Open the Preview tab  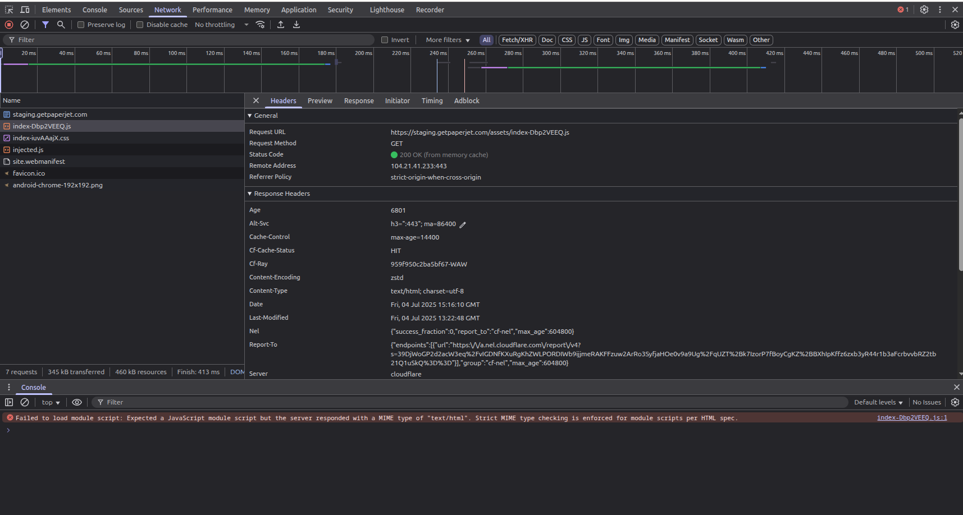pyautogui.click(x=320, y=100)
